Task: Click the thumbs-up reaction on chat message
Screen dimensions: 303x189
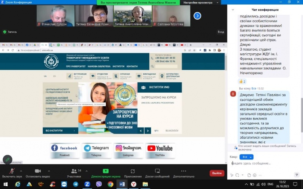Action: tap(242, 81)
